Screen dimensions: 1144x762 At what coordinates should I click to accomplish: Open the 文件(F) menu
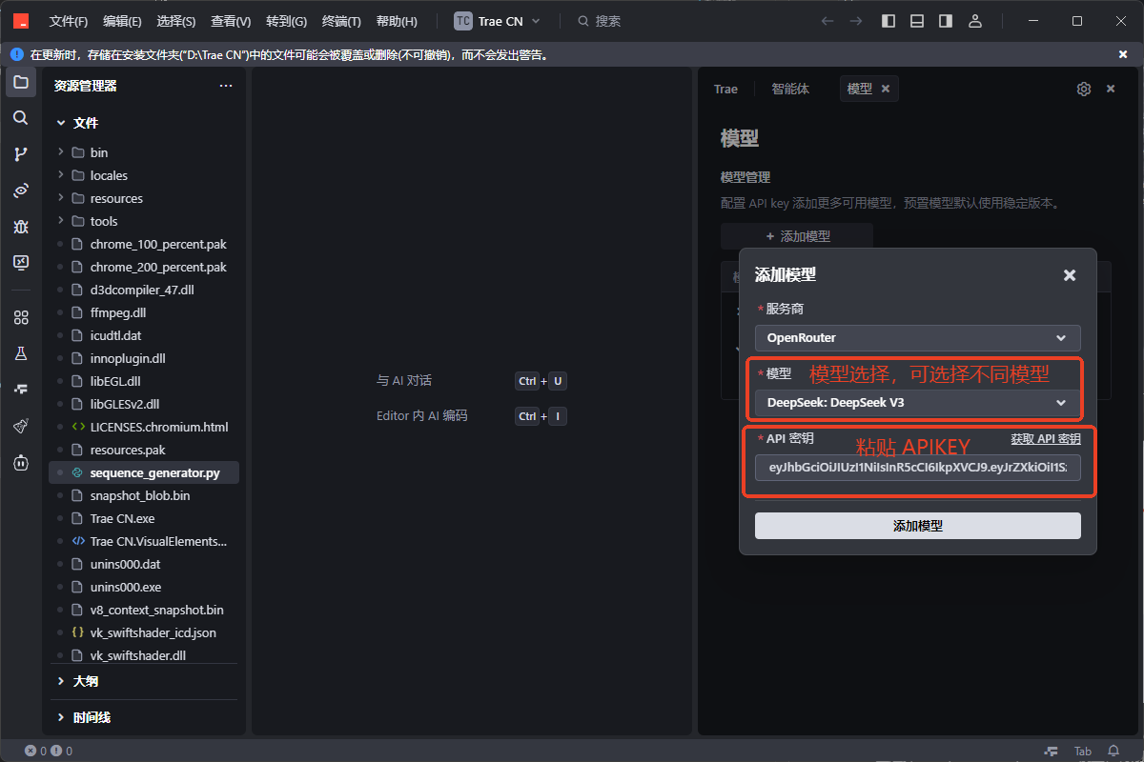click(x=69, y=21)
